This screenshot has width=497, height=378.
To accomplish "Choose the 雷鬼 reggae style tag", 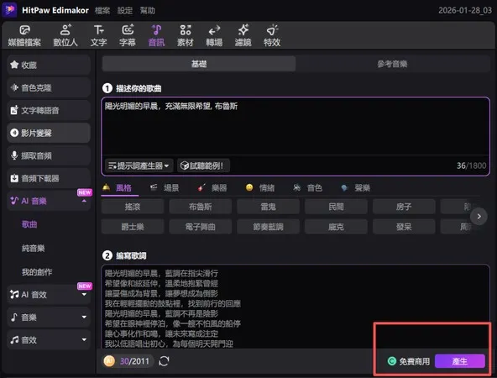I will tap(268, 207).
